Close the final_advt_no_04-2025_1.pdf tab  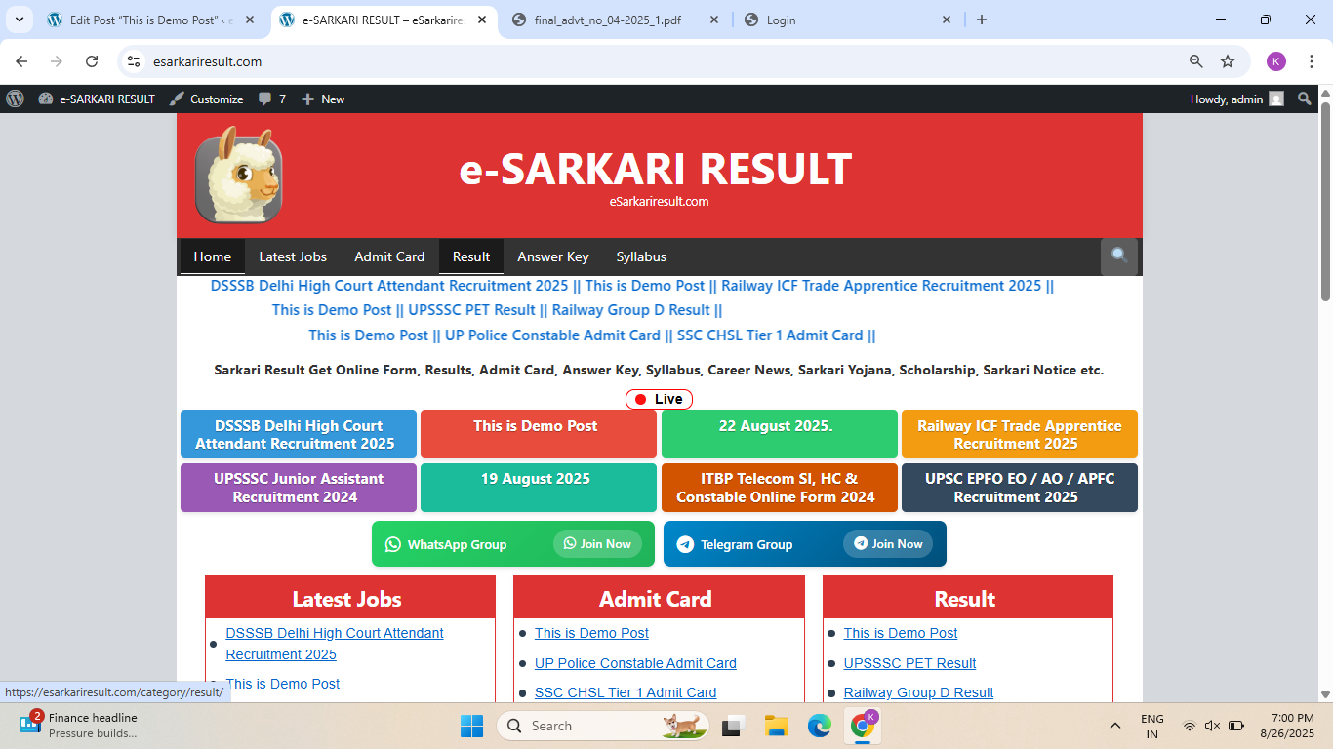tap(713, 20)
